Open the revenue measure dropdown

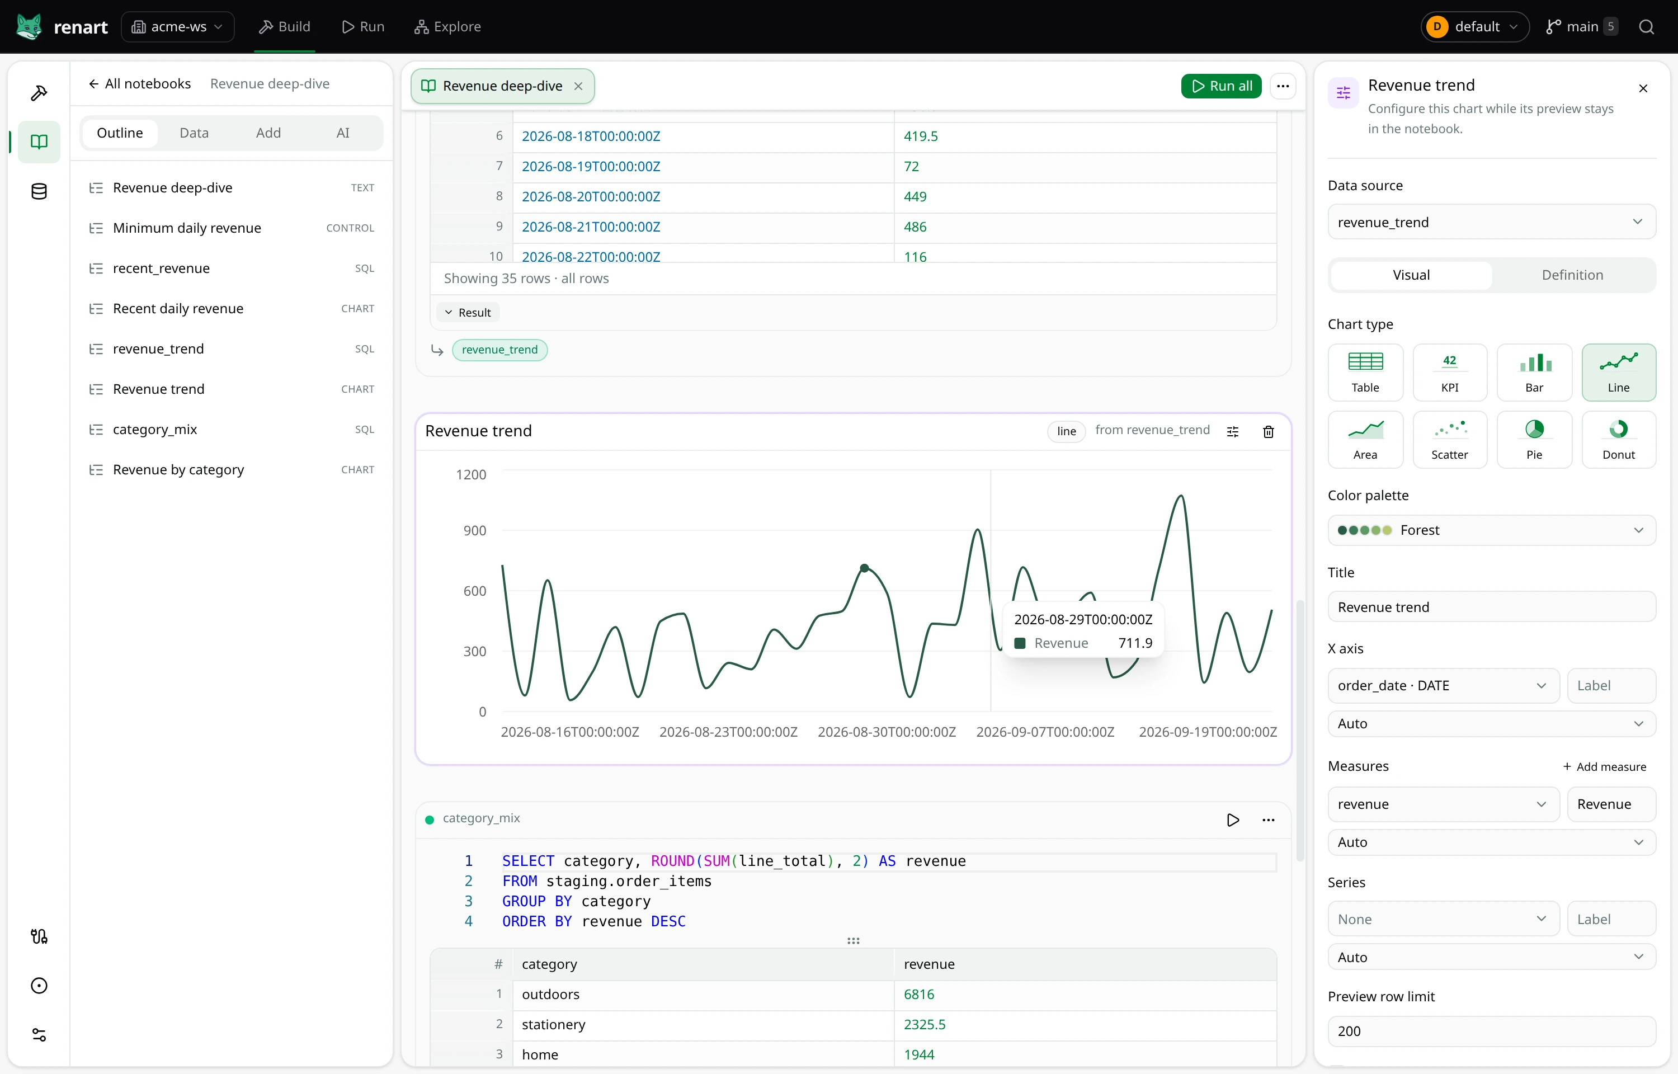(1443, 804)
